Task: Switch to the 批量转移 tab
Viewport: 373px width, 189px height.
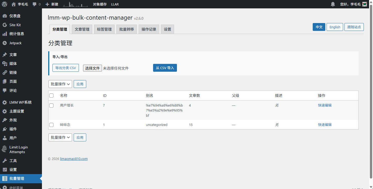Action: tap(127, 29)
